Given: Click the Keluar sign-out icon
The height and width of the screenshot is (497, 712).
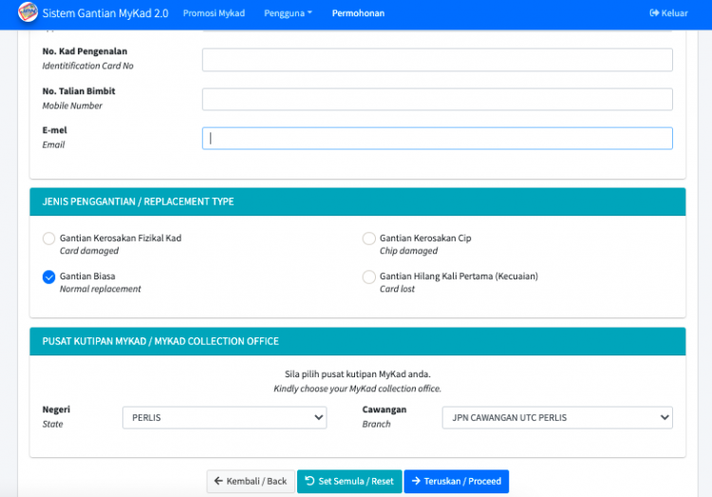Looking at the screenshot, I should [654, 13].
